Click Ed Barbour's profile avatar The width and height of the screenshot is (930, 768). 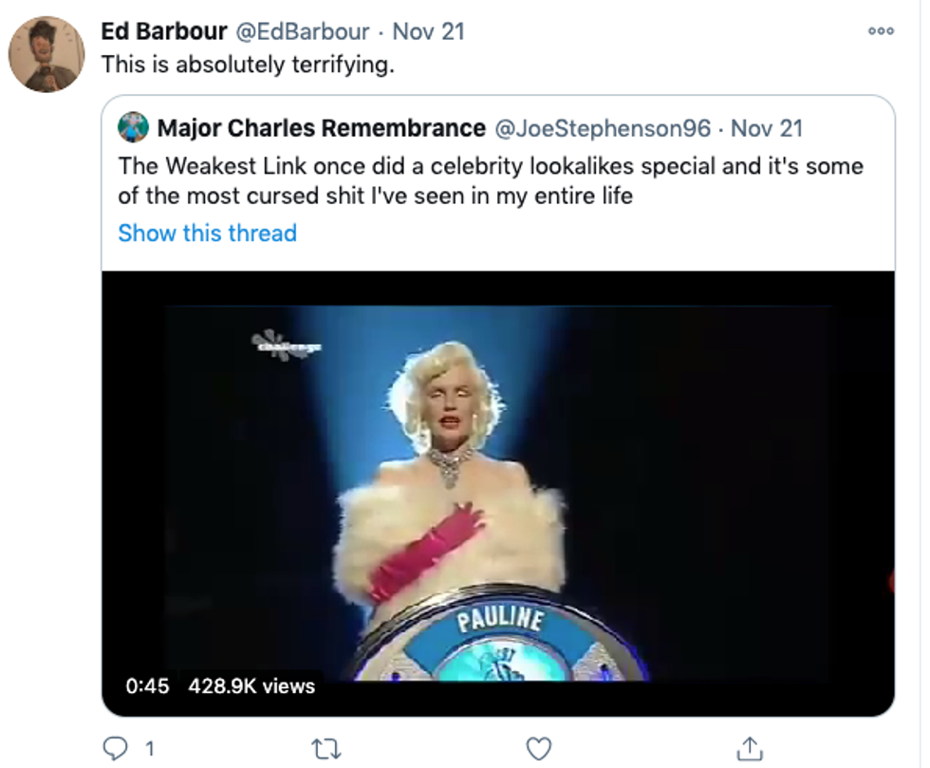coord(46,54)
